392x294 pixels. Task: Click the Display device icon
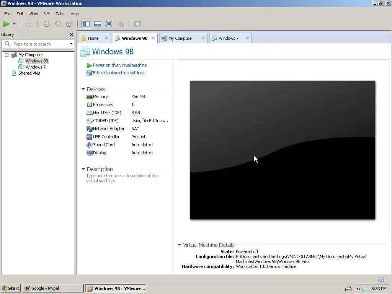pyautogui.click(x=89, y=153)
